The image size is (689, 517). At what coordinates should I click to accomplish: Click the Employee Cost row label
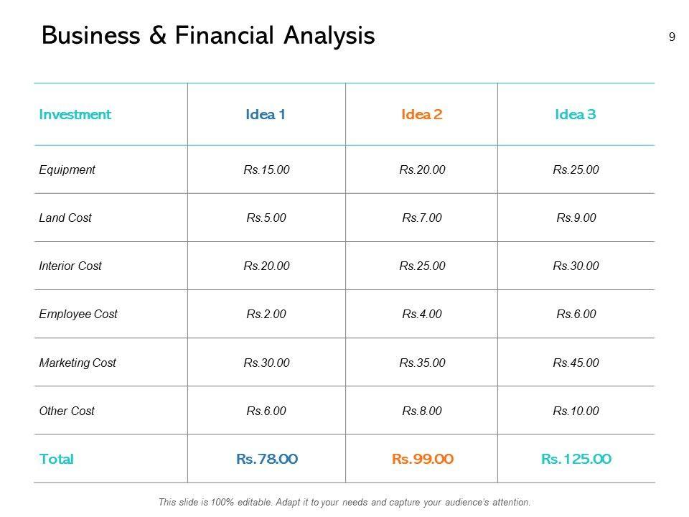78,314
